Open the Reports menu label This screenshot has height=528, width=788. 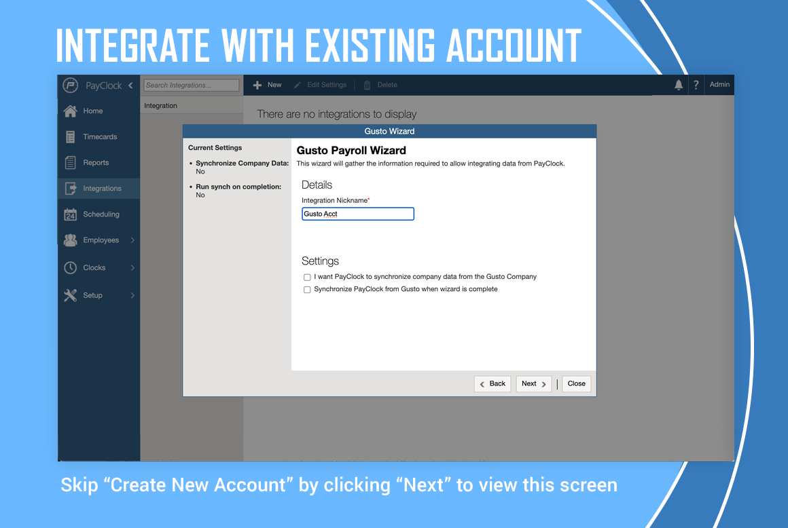(96, 163)
